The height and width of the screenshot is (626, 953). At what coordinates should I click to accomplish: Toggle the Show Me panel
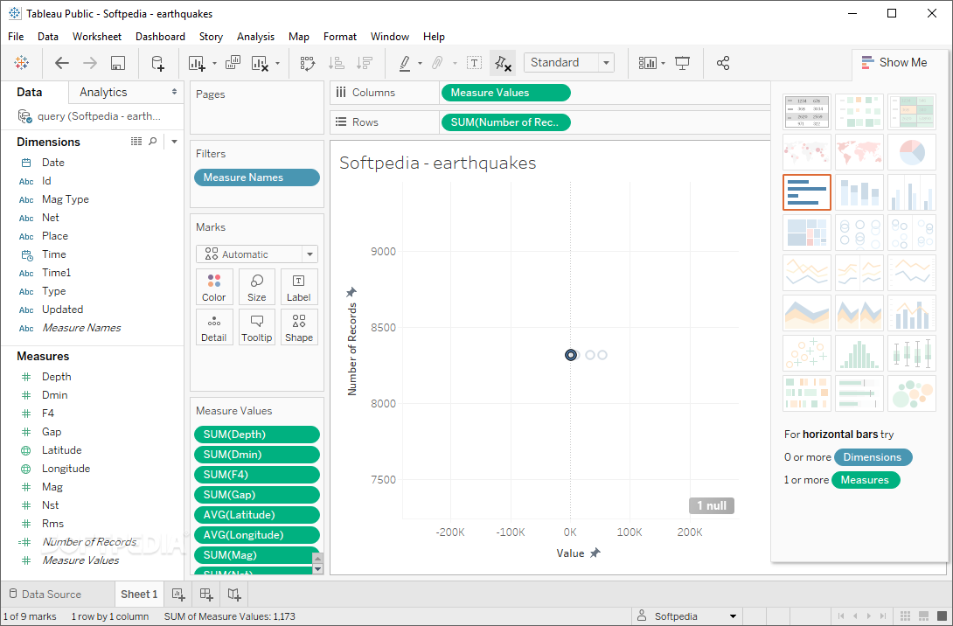point(894,62)
